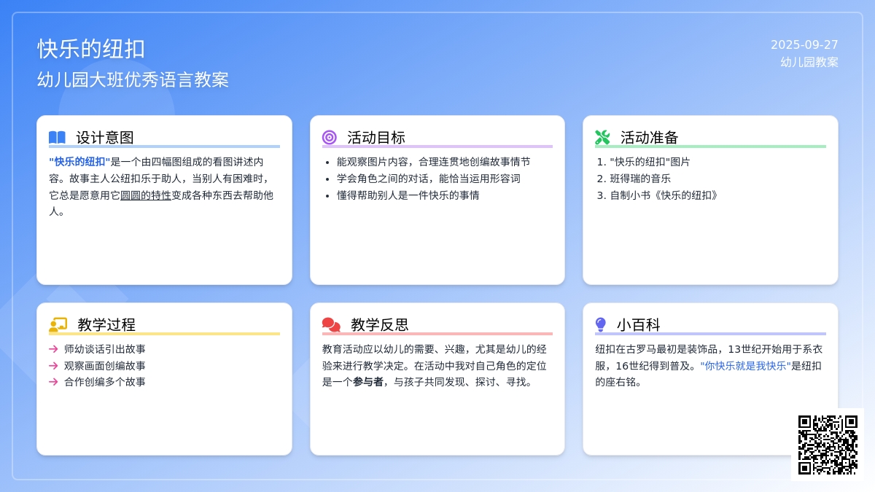
Task: Click the 幼儿园教案 label under the date
Action: (x=809, y=63)
